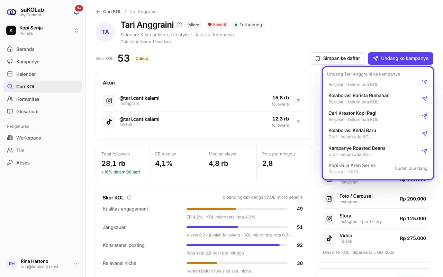Click Simpan ke daftar button
Screen dimensions: 443x277
[337, 59]
